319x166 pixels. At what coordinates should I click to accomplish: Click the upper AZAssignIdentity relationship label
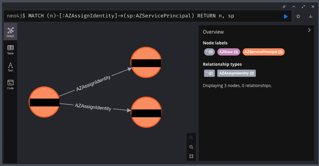pyautogui.click(x=93, y=83)
